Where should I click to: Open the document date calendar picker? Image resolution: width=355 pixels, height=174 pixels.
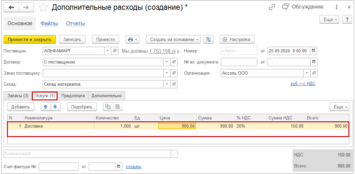314,51
